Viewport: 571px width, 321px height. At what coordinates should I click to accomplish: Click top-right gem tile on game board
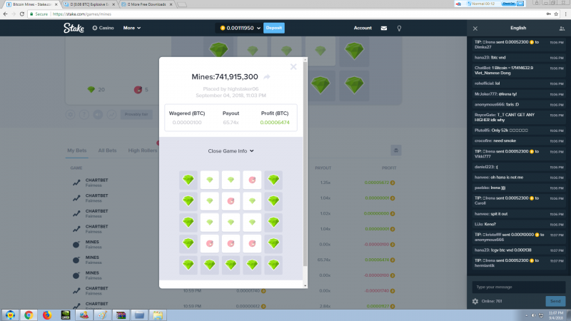point(354,51)
